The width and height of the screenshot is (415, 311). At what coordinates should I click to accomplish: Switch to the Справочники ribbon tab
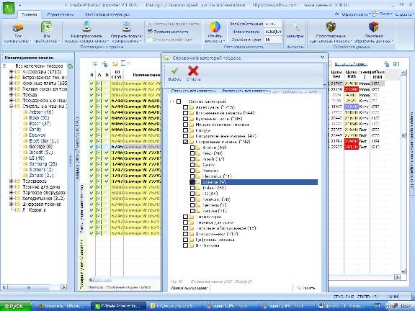click(61, 14)
